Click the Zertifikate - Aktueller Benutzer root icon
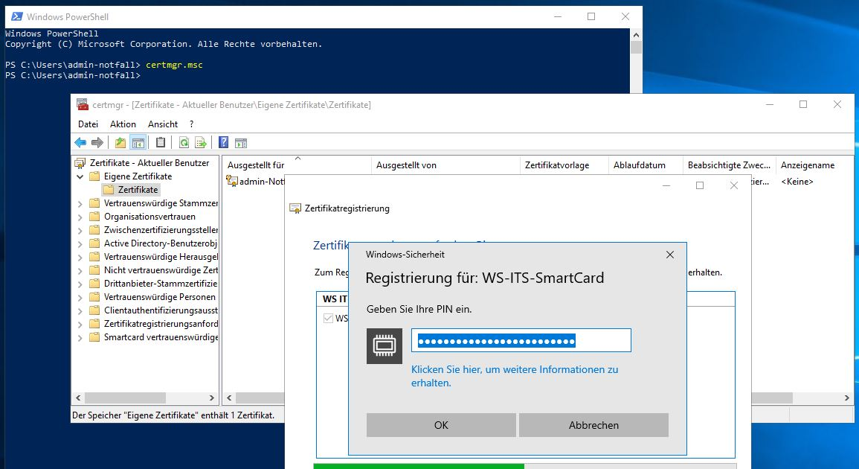Image resolution: width=859 pixels, height=469 pixels. pyautogui.click(x=80, y=163)
